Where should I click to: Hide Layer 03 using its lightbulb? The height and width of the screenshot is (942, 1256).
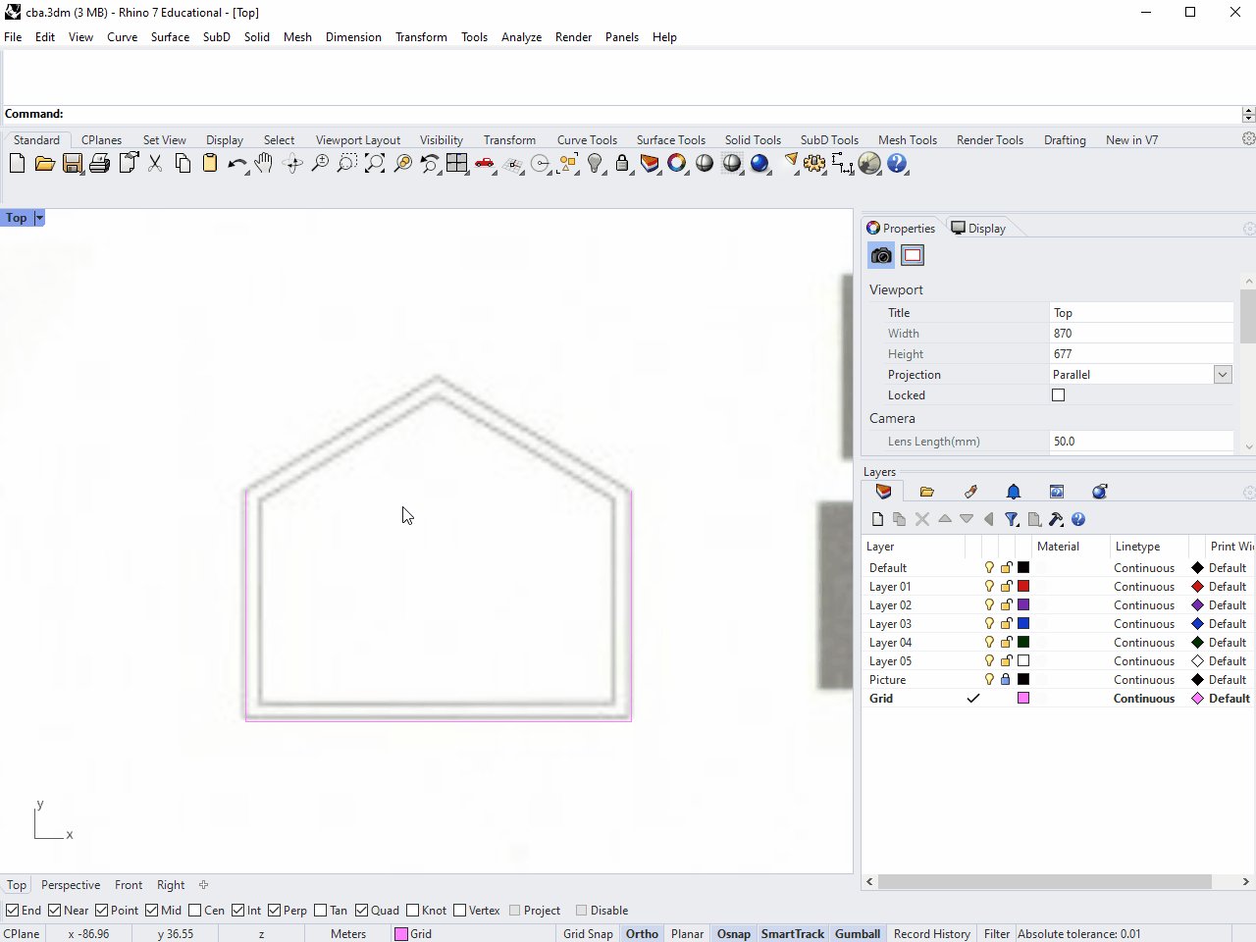[989, 624]
